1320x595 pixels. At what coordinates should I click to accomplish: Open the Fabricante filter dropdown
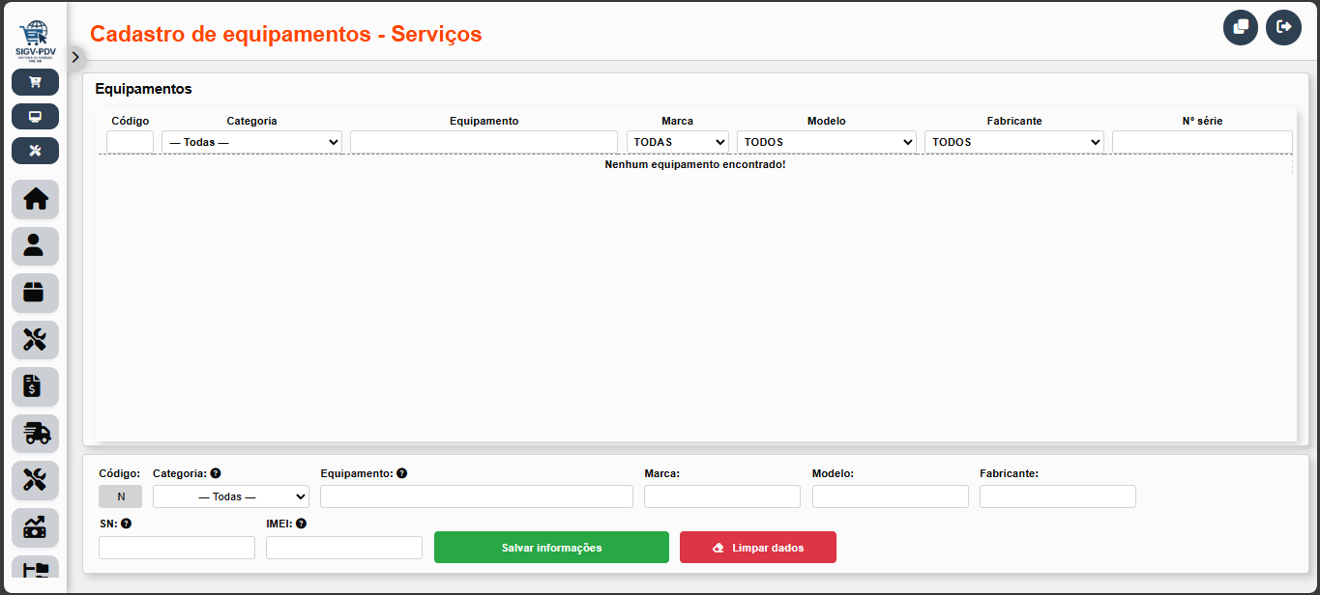(x=1013, y=142)
